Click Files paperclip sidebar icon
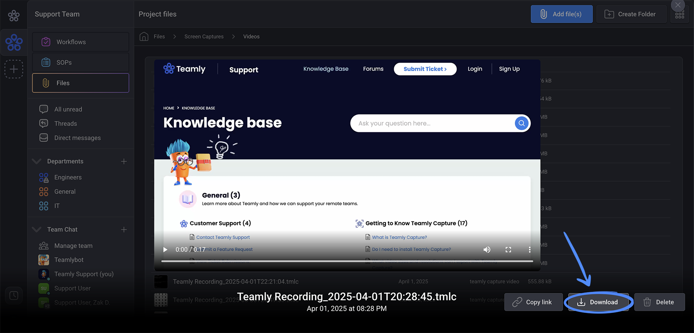 [x=46, y=83]
